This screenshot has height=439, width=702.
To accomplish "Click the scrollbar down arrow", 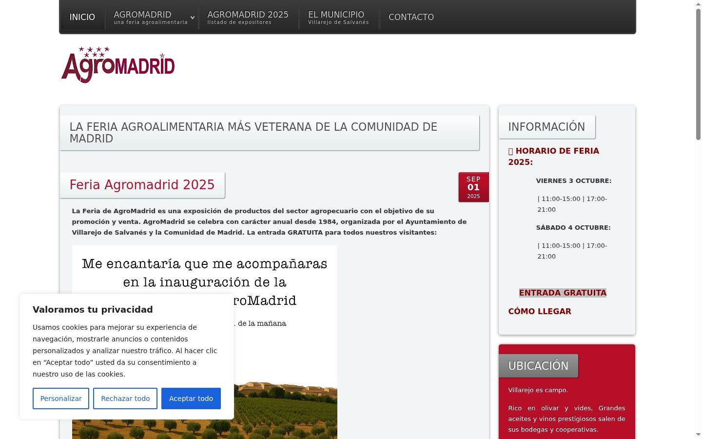I will [698, 434].
